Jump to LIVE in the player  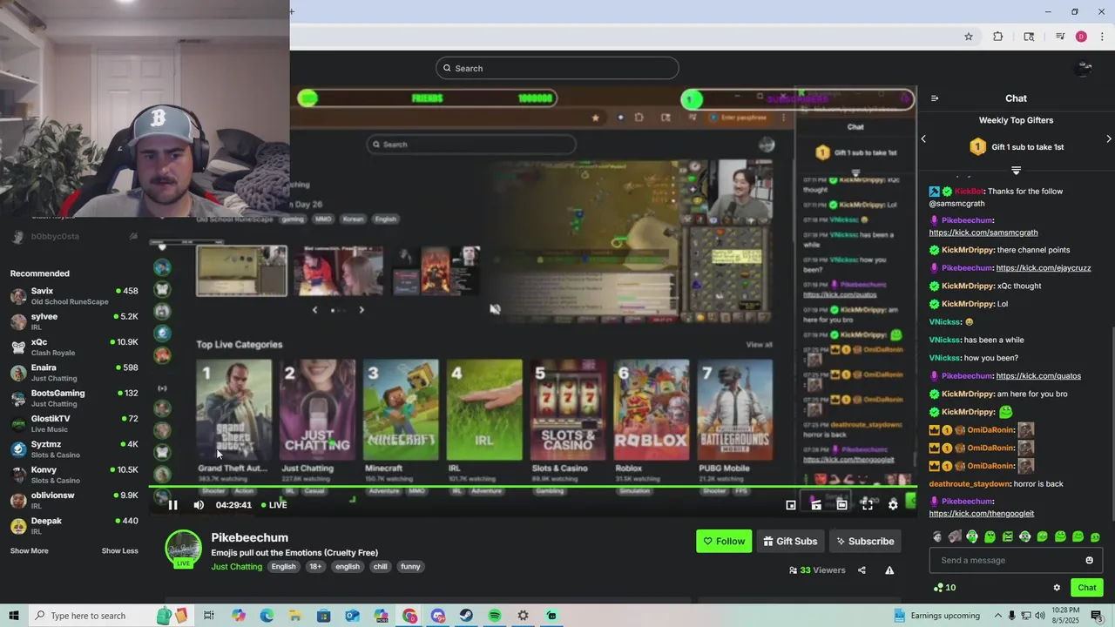click(274, 505)
